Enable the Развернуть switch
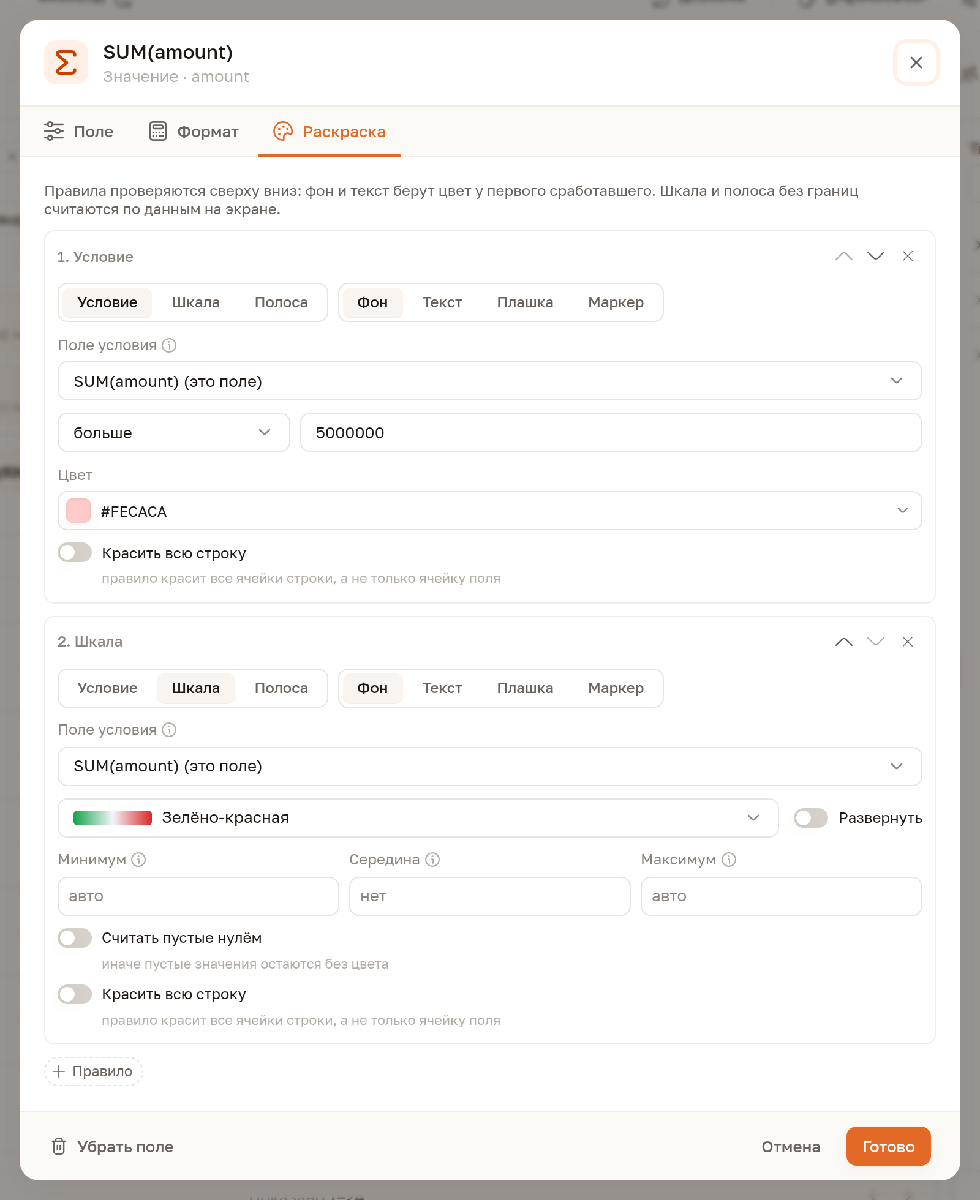The width and height of the screenshot is (980, 1200). (811, 818)
